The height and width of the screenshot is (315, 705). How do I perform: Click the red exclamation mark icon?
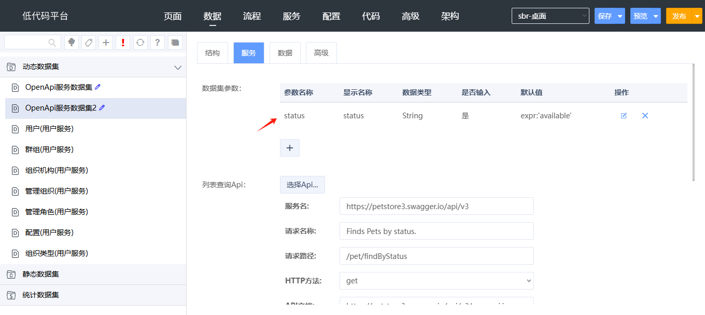click(123, 43)
